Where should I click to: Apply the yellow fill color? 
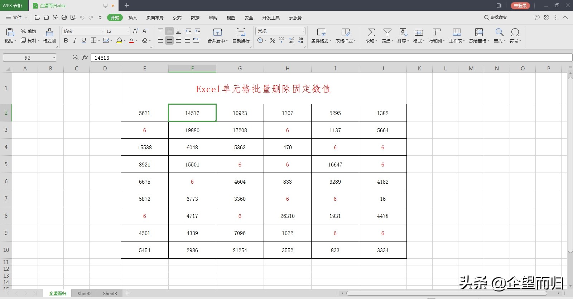click(x=119, y=41)
